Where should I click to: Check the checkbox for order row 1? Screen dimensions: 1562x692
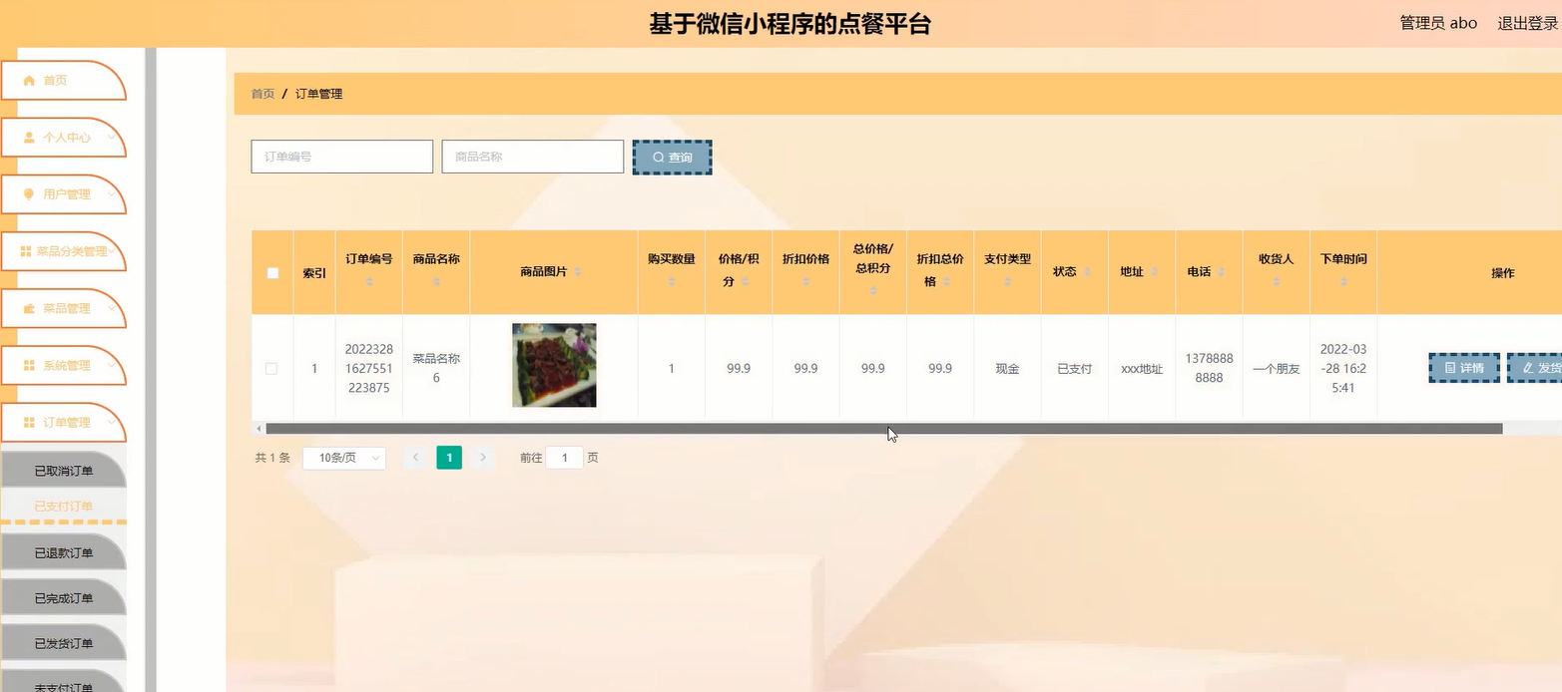click(x=271, y=368)
